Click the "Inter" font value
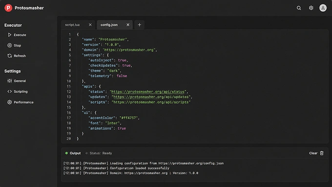The image size is (332, 187). pyautogui.click(x=112, y=123)
